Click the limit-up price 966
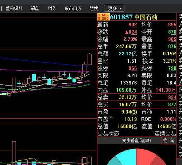The width and height of the screenshot is (182, 165). tap(133, 68)
